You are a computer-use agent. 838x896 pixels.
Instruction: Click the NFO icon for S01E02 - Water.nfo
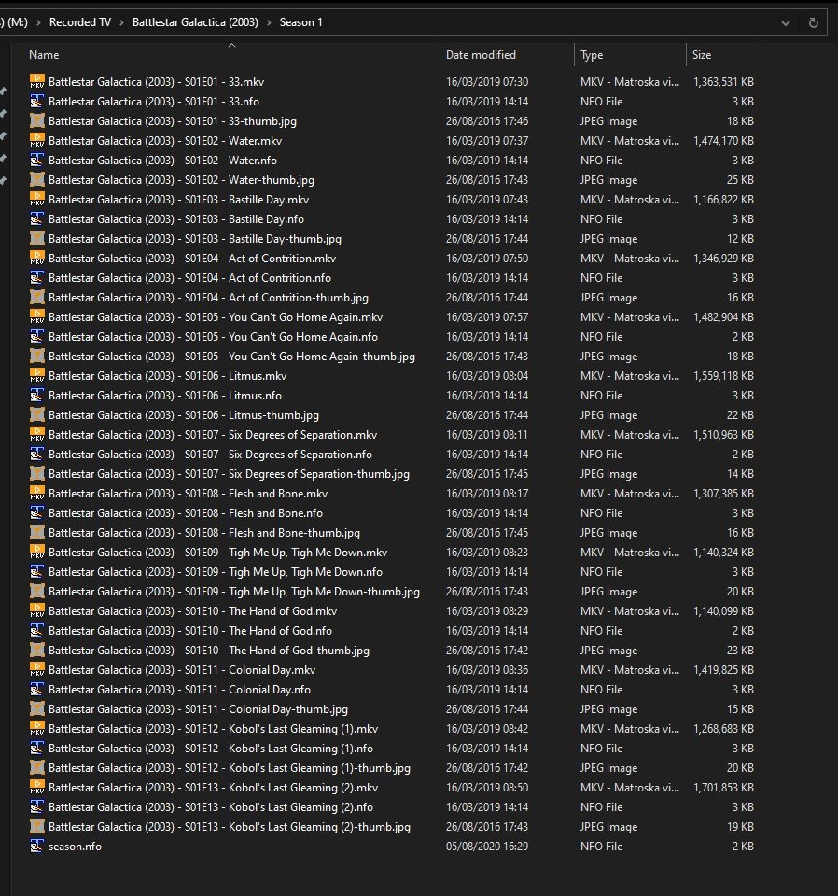click(x=37, y=160)
